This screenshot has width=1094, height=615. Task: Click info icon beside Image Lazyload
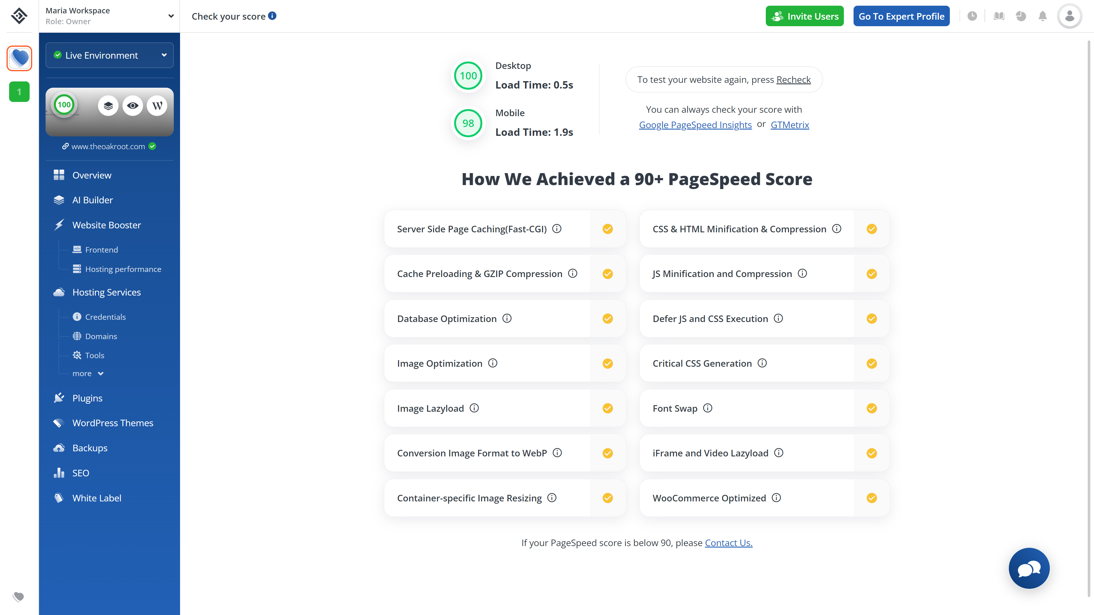click(474, 408)
